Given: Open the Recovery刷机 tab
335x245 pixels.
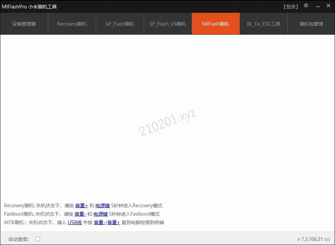Looking at the screenshot, I should click(x=72, y=24).
